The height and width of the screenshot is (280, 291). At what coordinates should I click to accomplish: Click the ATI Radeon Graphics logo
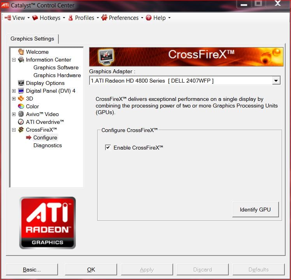[x=47, y=223]
